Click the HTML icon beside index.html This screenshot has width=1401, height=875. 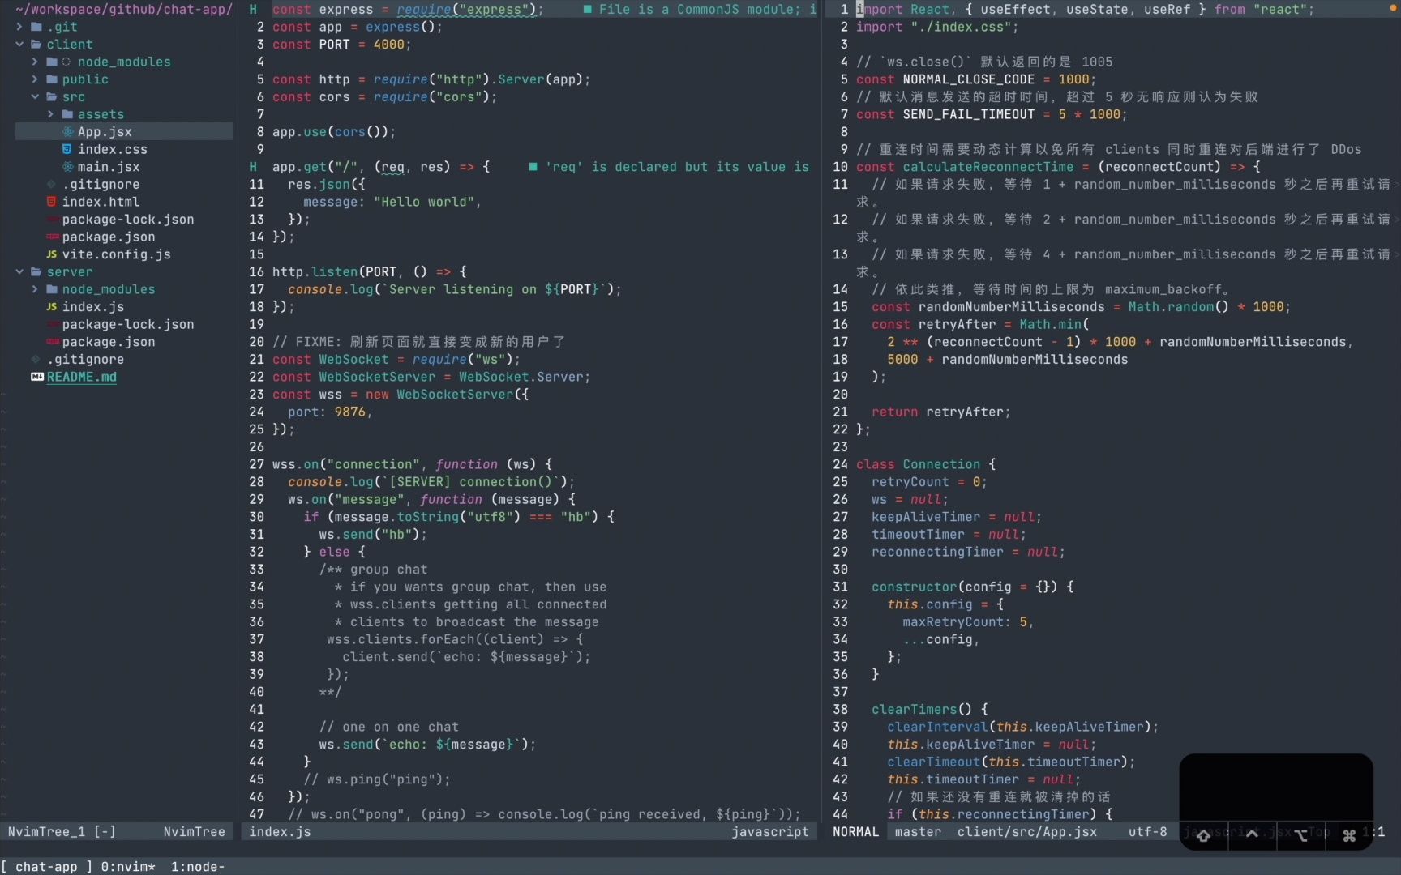tap(52, 202)
